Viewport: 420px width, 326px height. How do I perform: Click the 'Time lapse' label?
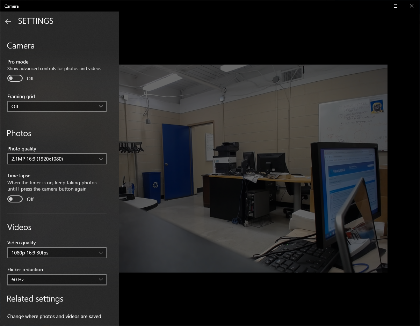click(19, 176)
